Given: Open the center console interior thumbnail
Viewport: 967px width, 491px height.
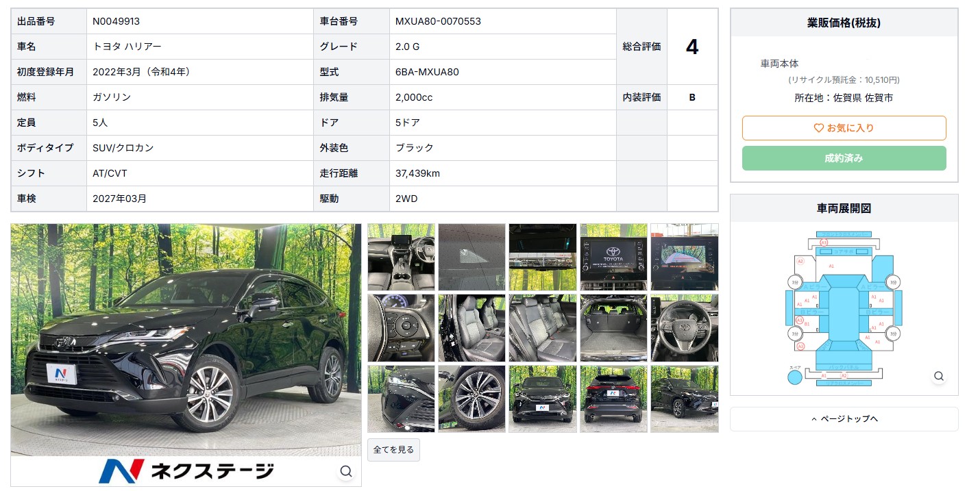Looking at the screenshot, I should [401, 257].
